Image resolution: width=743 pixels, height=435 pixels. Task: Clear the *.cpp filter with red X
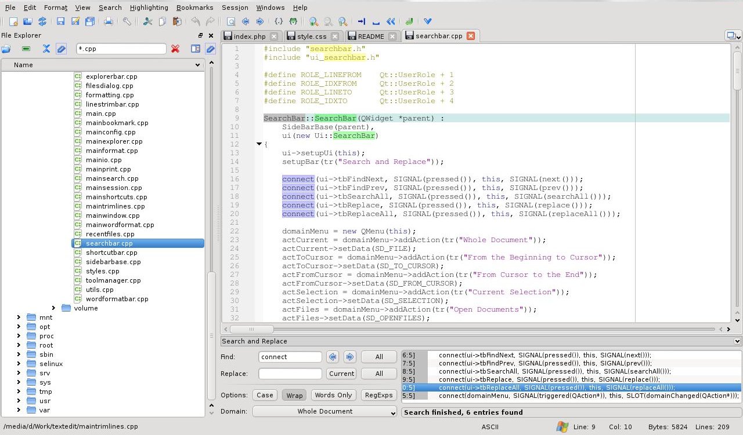coord(175,49)
